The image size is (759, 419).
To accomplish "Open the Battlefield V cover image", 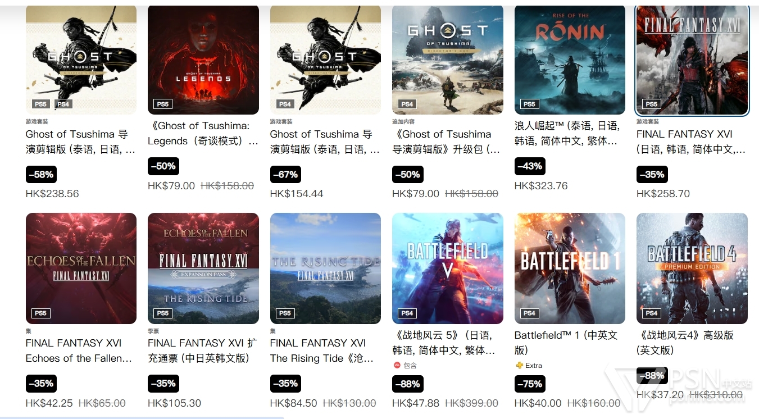I will coord(448,268).
